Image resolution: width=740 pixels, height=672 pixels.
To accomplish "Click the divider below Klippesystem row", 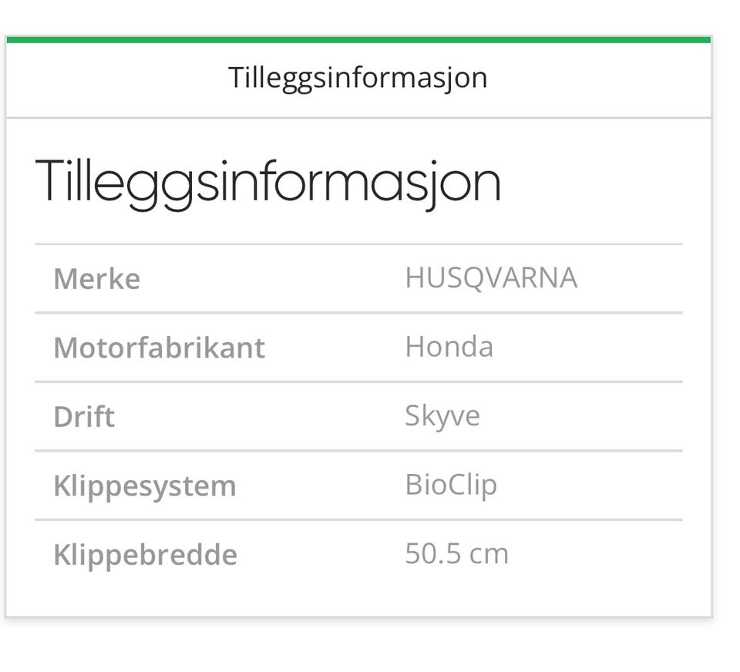I will [358, 519].
